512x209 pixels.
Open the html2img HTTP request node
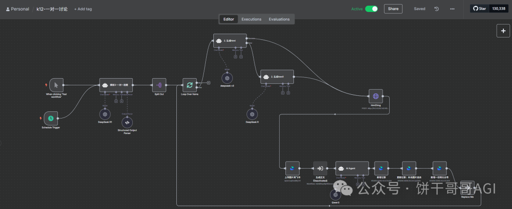click(375, 96)
